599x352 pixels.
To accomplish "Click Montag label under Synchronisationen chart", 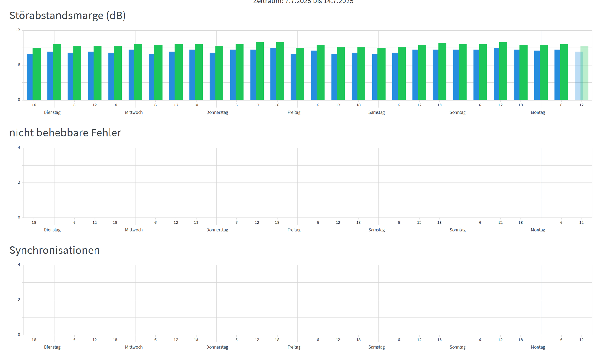I will pyautogui.click(x=538, y=347).
